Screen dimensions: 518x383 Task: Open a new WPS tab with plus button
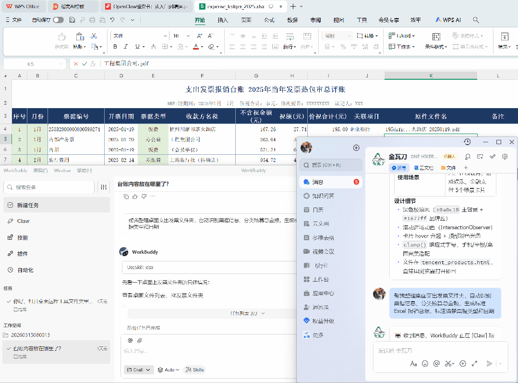click(293, 6)
